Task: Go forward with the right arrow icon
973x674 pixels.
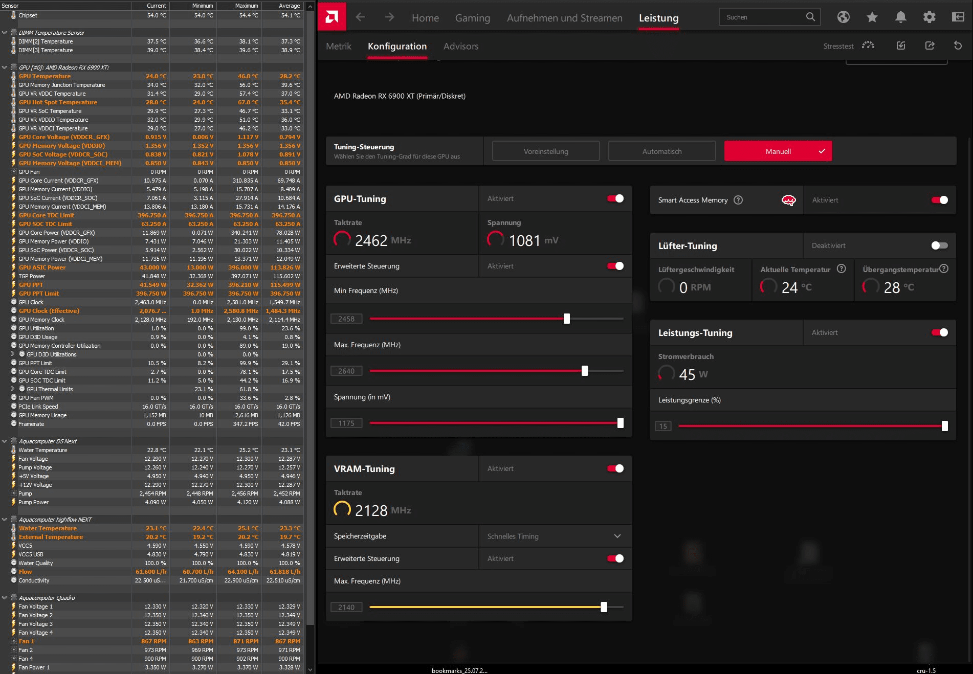Action: (x=390, y=17)
